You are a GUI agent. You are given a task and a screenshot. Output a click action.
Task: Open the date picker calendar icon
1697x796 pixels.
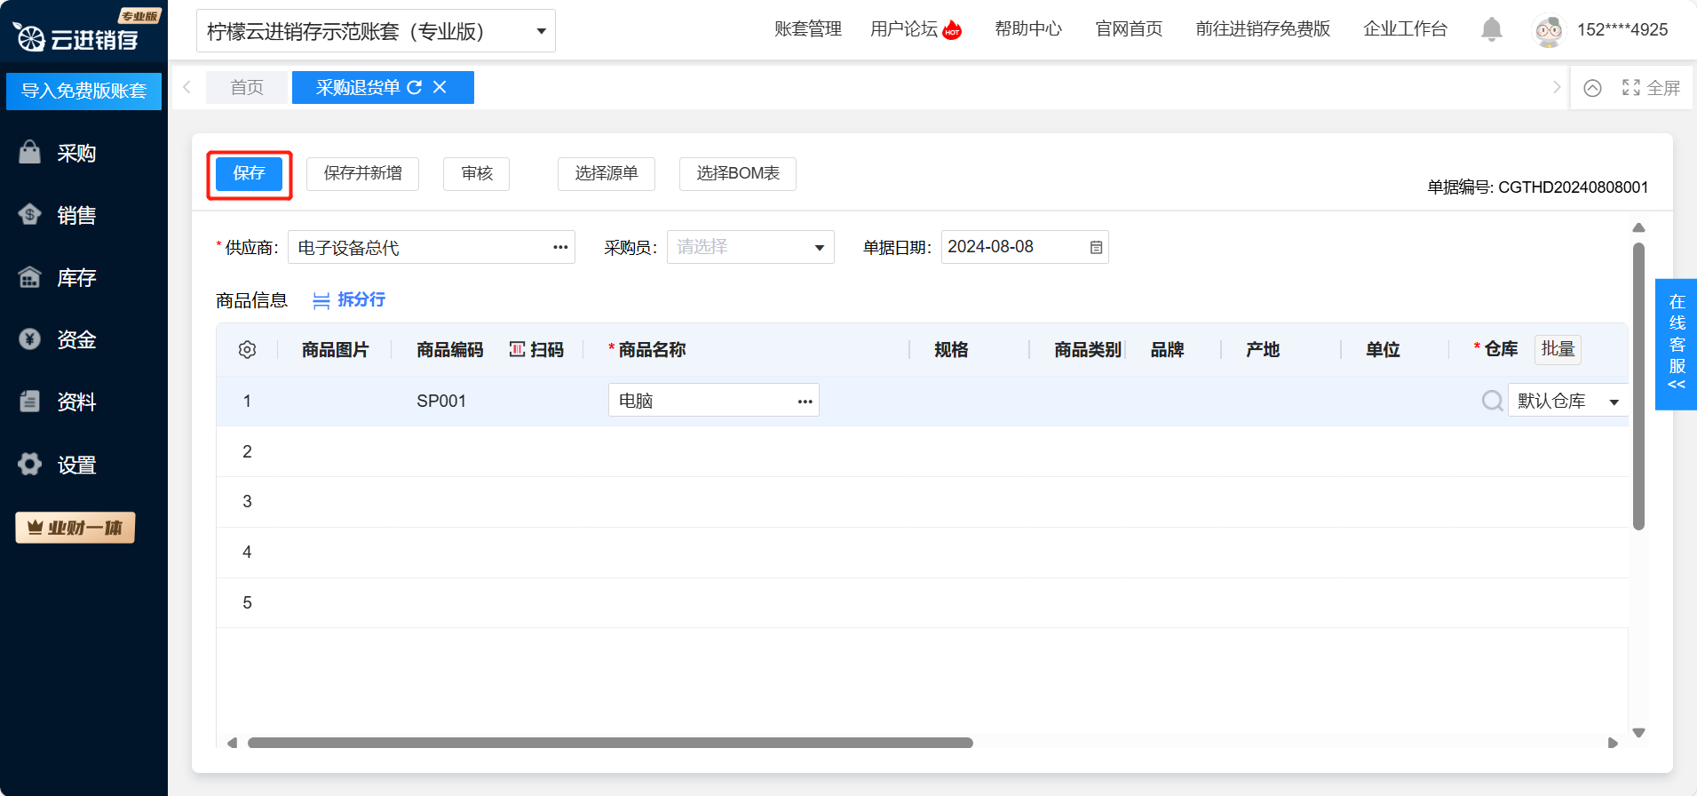click(1097, 247)
